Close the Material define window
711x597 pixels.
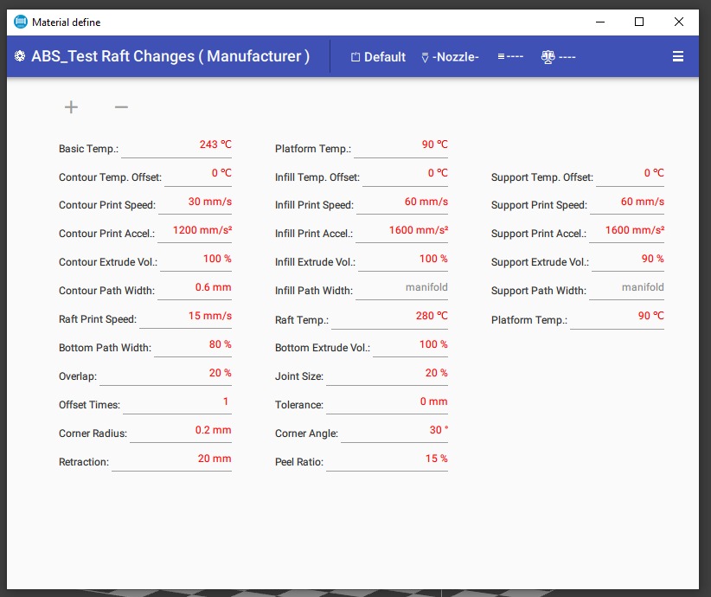tap(678, 22)
